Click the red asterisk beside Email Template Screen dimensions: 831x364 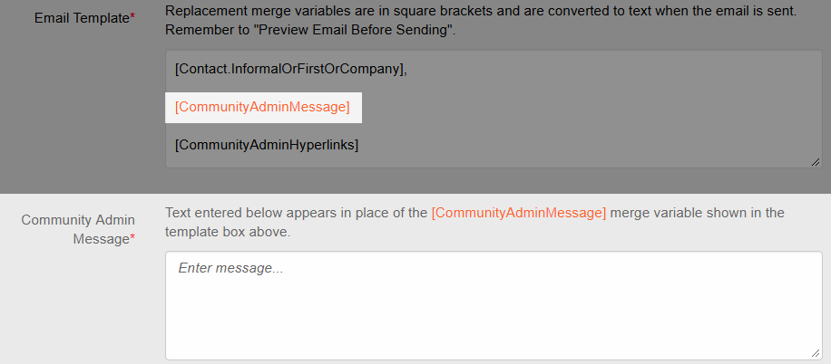point(132,18)
